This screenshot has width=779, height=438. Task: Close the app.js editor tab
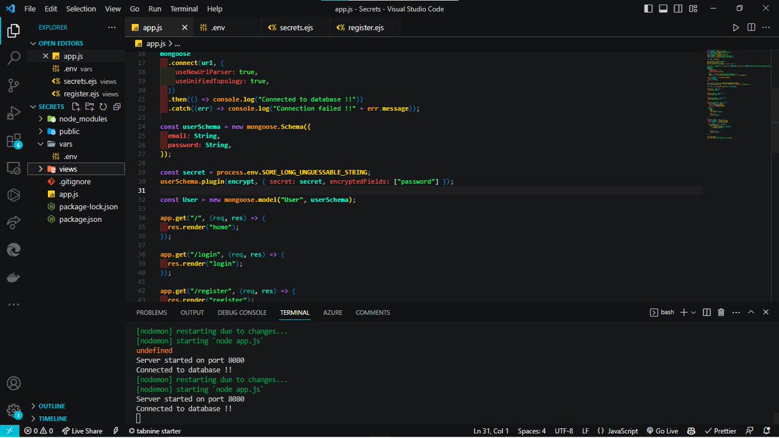tap(184, 28)
